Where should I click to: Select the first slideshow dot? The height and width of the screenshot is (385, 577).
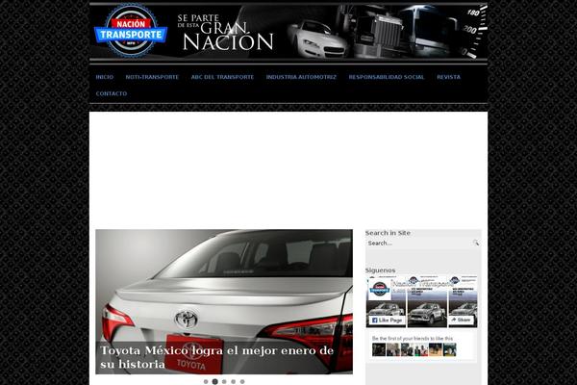click(x=206, y=382)
